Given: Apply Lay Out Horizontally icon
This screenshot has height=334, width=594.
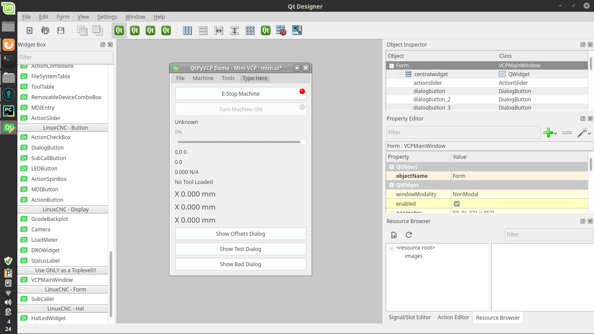Looking at the screenshot, I should (x=187, y=30).
